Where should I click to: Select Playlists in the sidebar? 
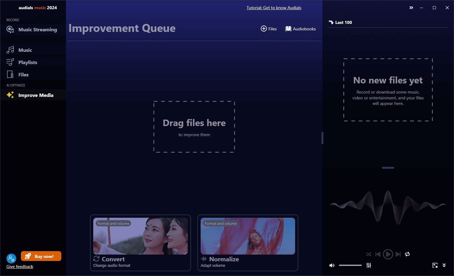pyautogui.click(x=28, y=62)
